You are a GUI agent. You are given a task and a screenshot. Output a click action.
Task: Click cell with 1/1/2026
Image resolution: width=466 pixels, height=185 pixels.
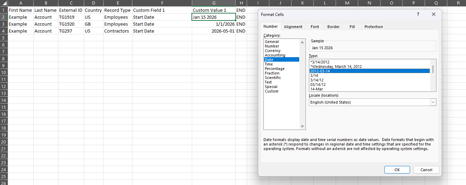[x=214, y=24]
